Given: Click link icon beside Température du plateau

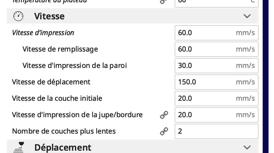Looking at the screenshot, I should (x=164, y=1).
